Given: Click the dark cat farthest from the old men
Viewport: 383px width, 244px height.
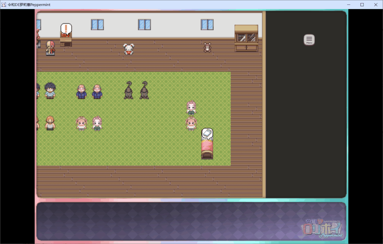Looking at the screenshot, I should [x=144, y=90].
